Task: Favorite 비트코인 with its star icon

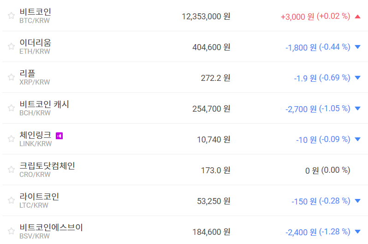Action: click(x=11, y=16)
